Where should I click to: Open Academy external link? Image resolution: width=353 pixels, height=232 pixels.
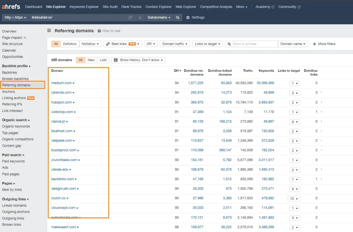[265, 7]
